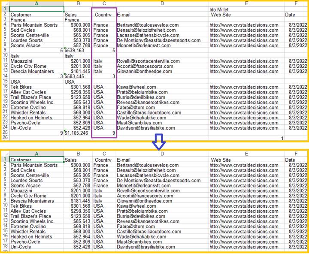
Task: Select row 18 header in the lower sheet
Action: (x=5, y=247)
